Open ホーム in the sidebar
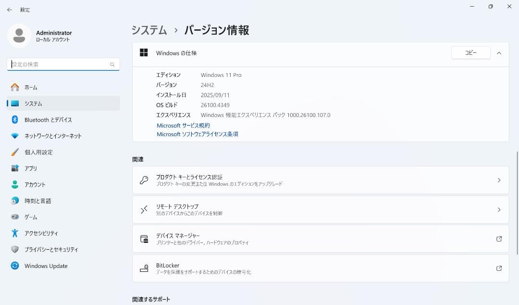Screen dimensions: 519x305 point(63,87)
